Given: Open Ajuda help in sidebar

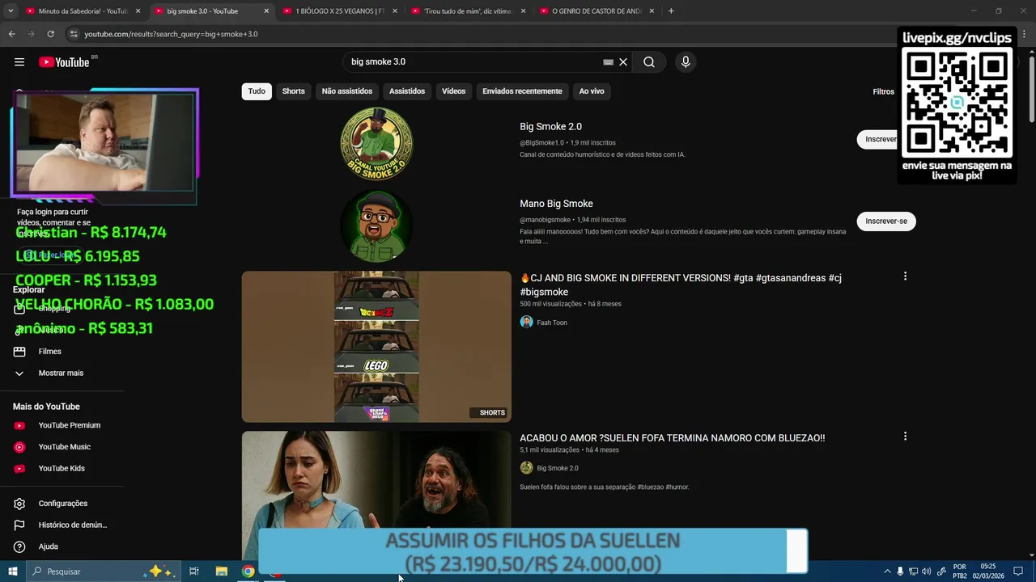Looking at the screenshot, I should point(48,547).
